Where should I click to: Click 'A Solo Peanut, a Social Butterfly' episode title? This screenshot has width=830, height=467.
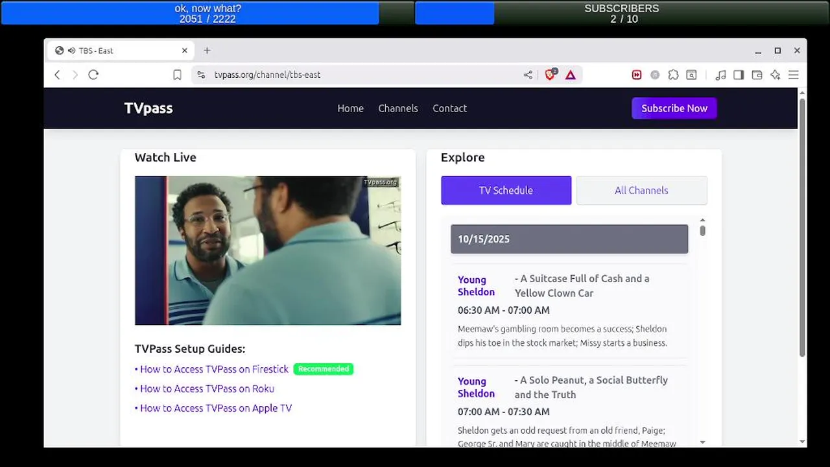click(591, 387)
